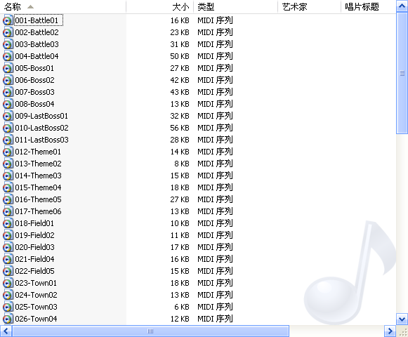Image resolution: width=408 pixels, height=337 pixels.
Task: Click the vertical scrollbar thumb
Action: [x=402, y=74]
